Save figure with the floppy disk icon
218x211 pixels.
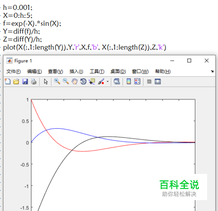click(25, 82)
